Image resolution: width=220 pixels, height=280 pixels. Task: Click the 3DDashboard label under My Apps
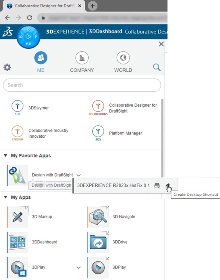pyautogui.click(x=44, y=242)
